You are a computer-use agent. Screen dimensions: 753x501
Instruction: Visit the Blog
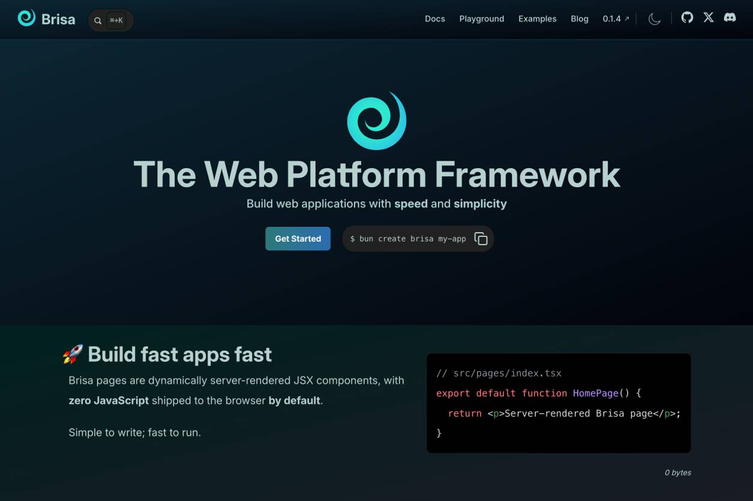(580, 19)
